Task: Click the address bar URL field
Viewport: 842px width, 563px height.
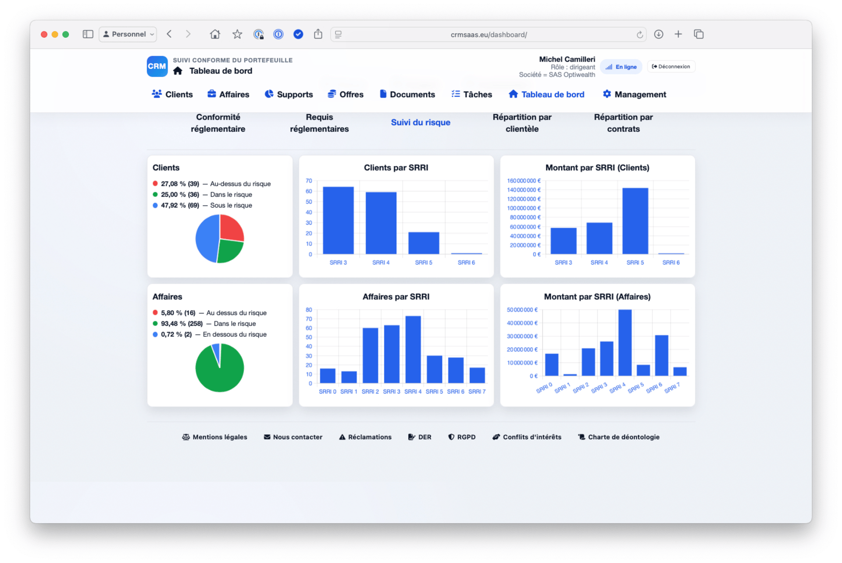Action: point(488,35)
